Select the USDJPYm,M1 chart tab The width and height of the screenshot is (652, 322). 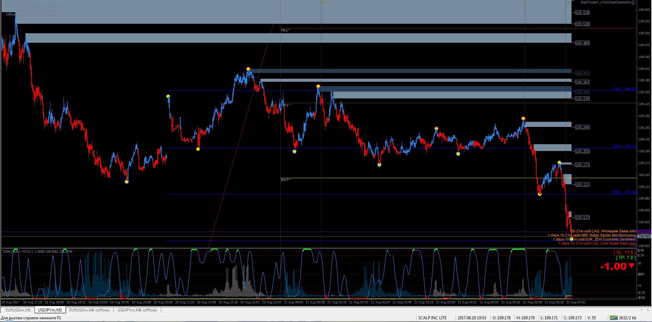click(x=50, y=310)
